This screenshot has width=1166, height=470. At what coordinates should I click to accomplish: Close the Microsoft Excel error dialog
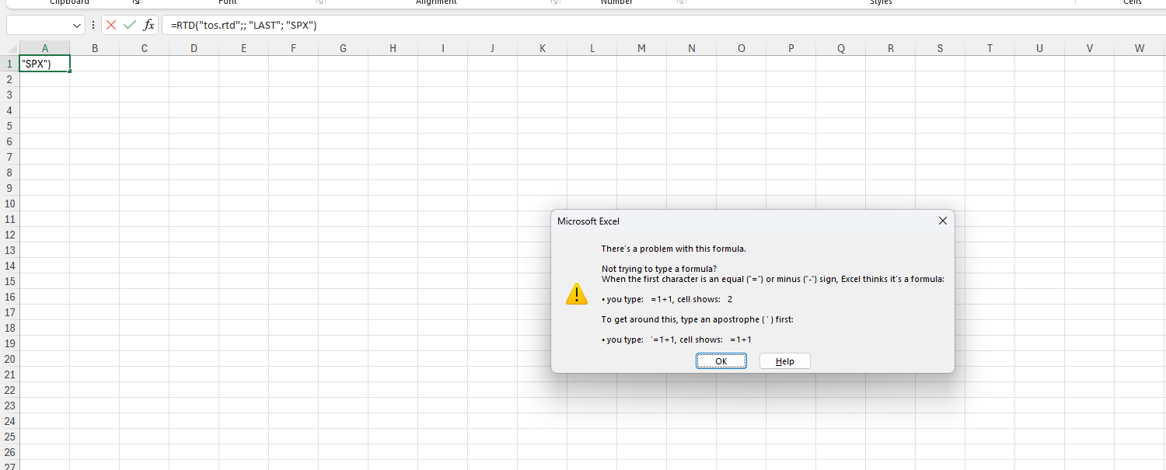pos(942,221)
